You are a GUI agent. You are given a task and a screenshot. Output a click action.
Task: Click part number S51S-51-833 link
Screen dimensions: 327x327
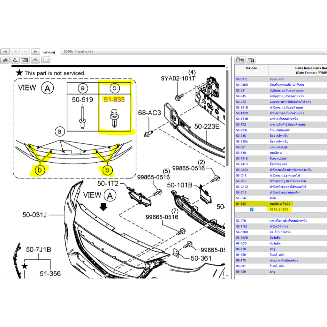click(279, 209)
